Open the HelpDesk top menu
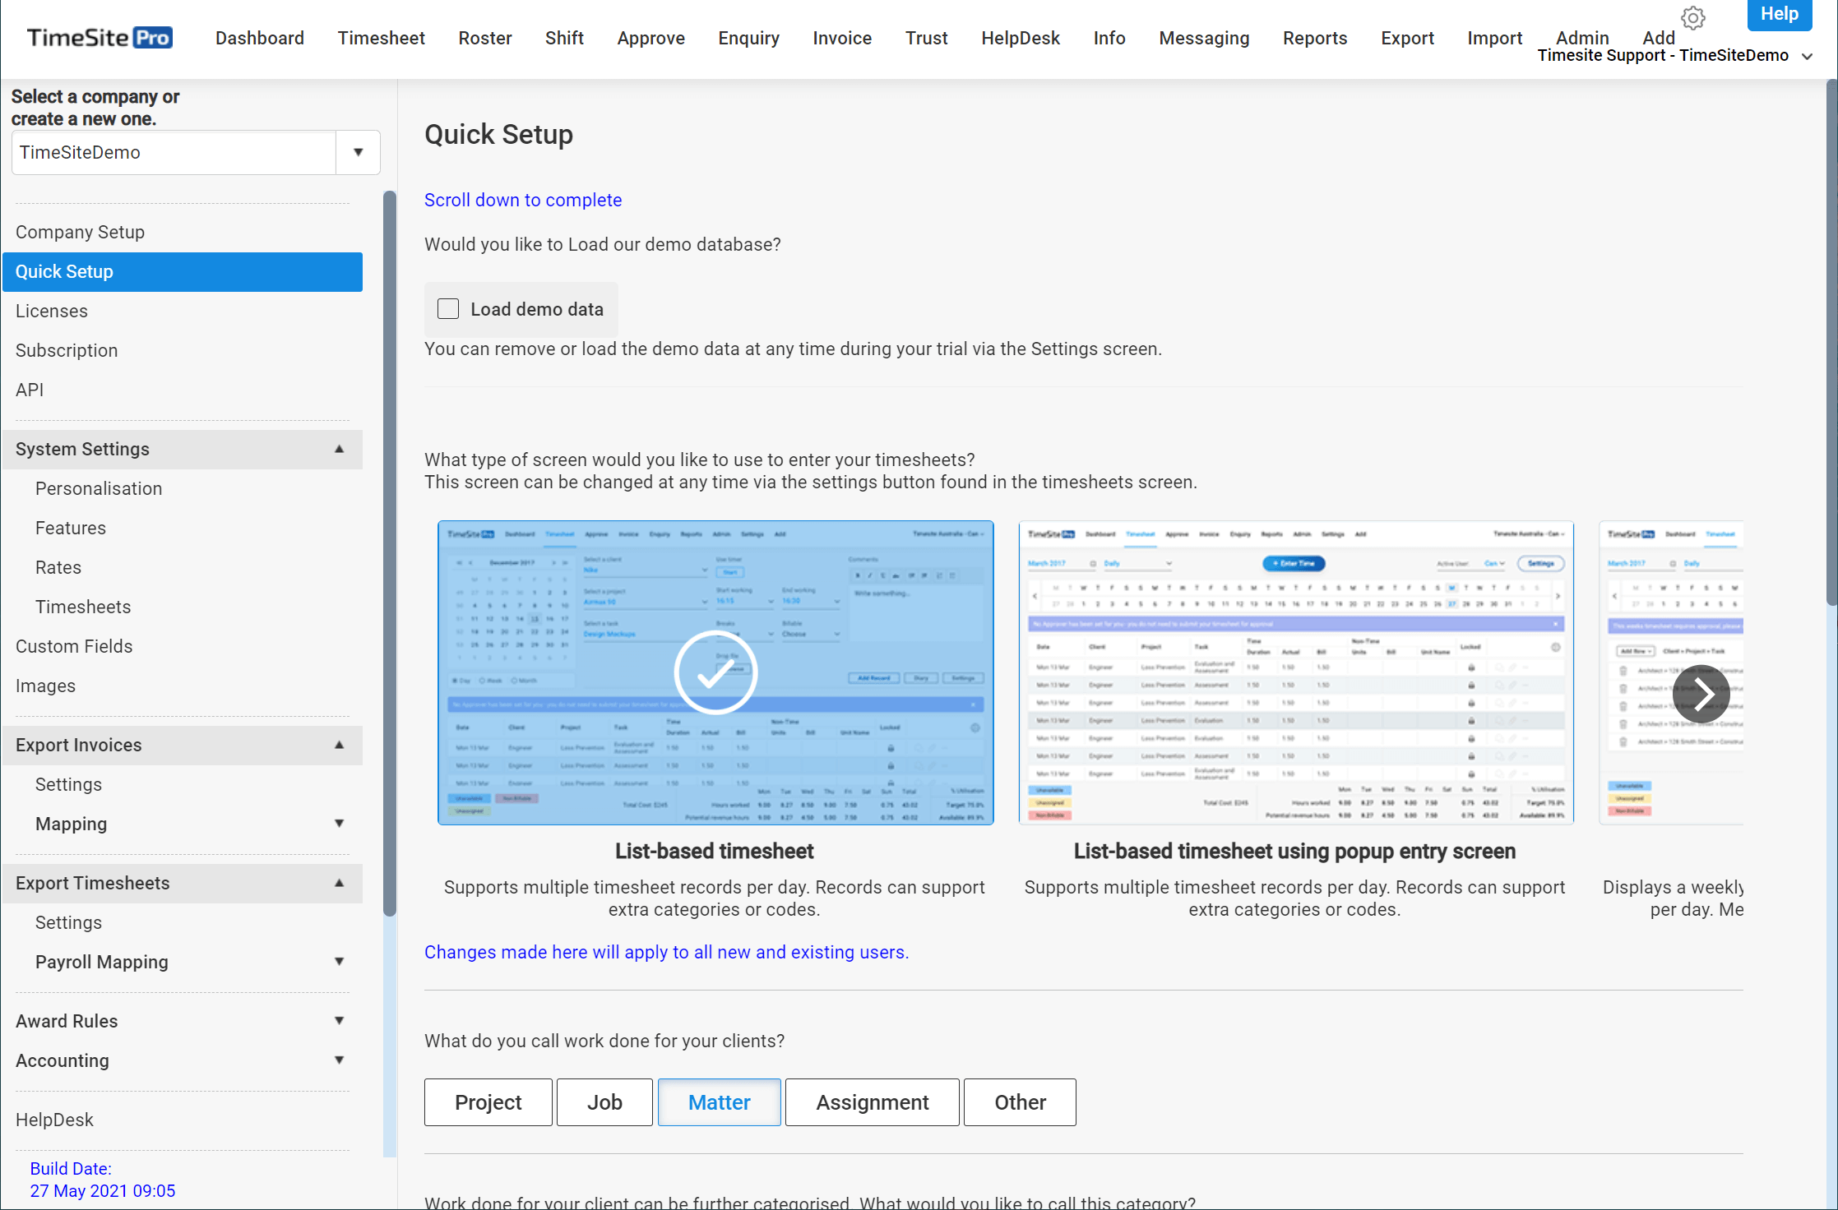The height and width of the screenshot is (1210, 1838). [1020, 38]
